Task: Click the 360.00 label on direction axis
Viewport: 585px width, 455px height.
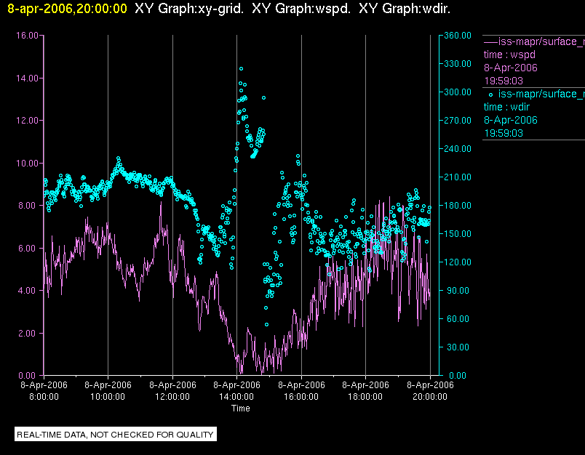Action: pos(458,36)
